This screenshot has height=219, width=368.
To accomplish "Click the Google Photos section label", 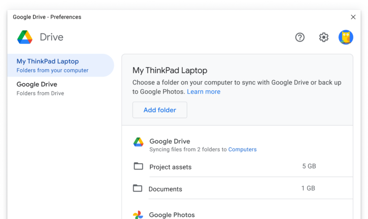I will pyautogui.click(x=172, y=215).
